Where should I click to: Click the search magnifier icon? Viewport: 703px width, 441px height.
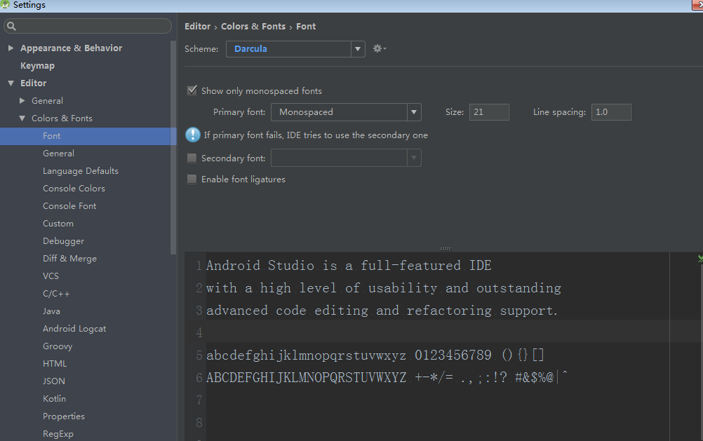tap(12, 26)
